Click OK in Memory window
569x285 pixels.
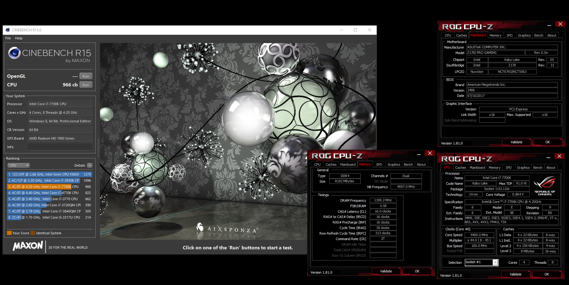tap(417, 271)
